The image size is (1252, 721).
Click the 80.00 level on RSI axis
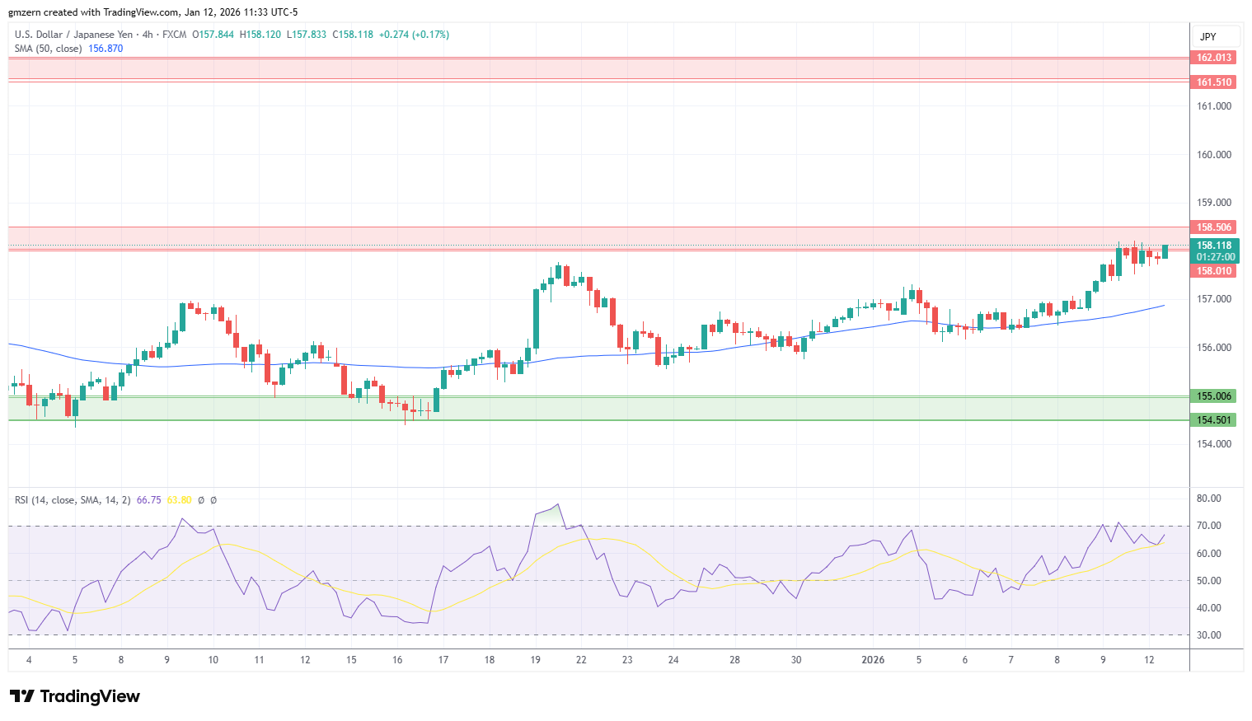click(x=1209, y=499)
